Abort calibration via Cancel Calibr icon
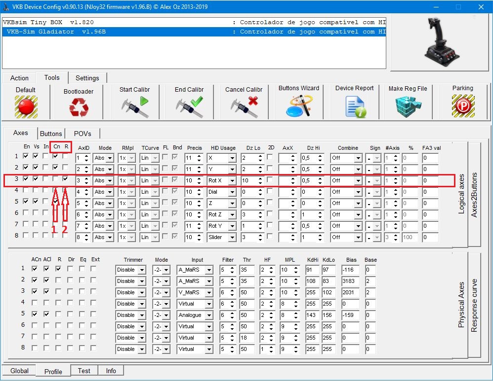This screenshot has height=381, width=493. [x=244, y=106]
